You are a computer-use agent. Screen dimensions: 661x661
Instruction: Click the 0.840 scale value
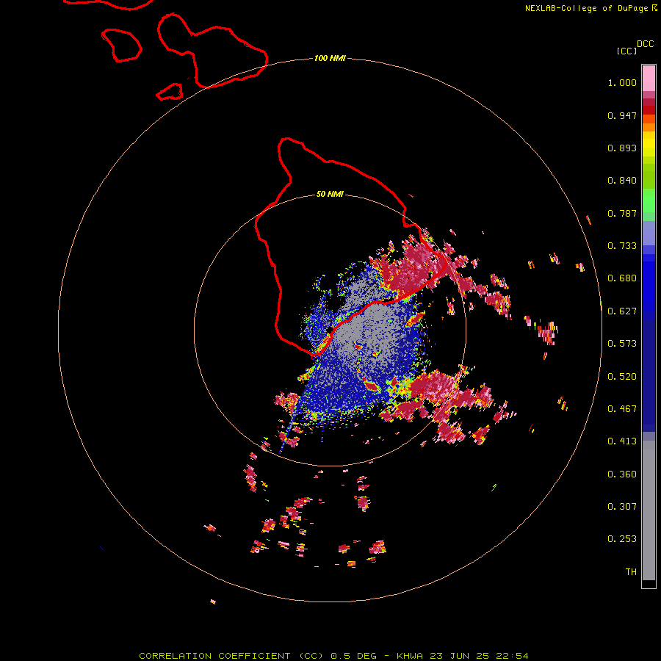tap(622, 181)
